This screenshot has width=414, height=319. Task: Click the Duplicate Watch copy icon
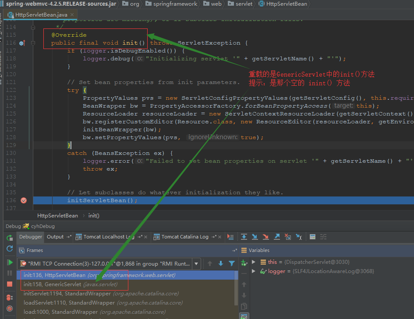[x=244, y=306]
